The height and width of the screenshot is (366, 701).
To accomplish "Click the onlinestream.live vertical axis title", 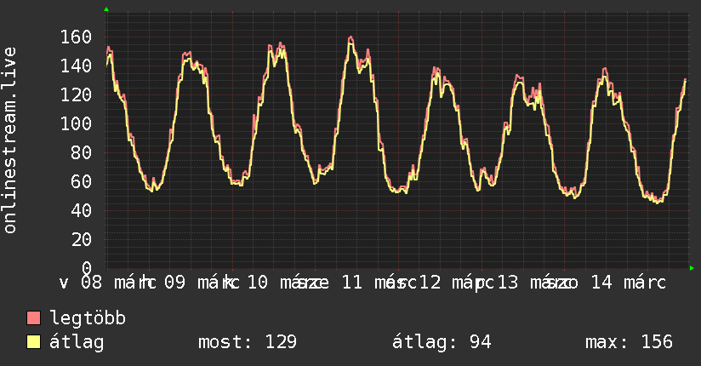I will (x=10, y=140).
